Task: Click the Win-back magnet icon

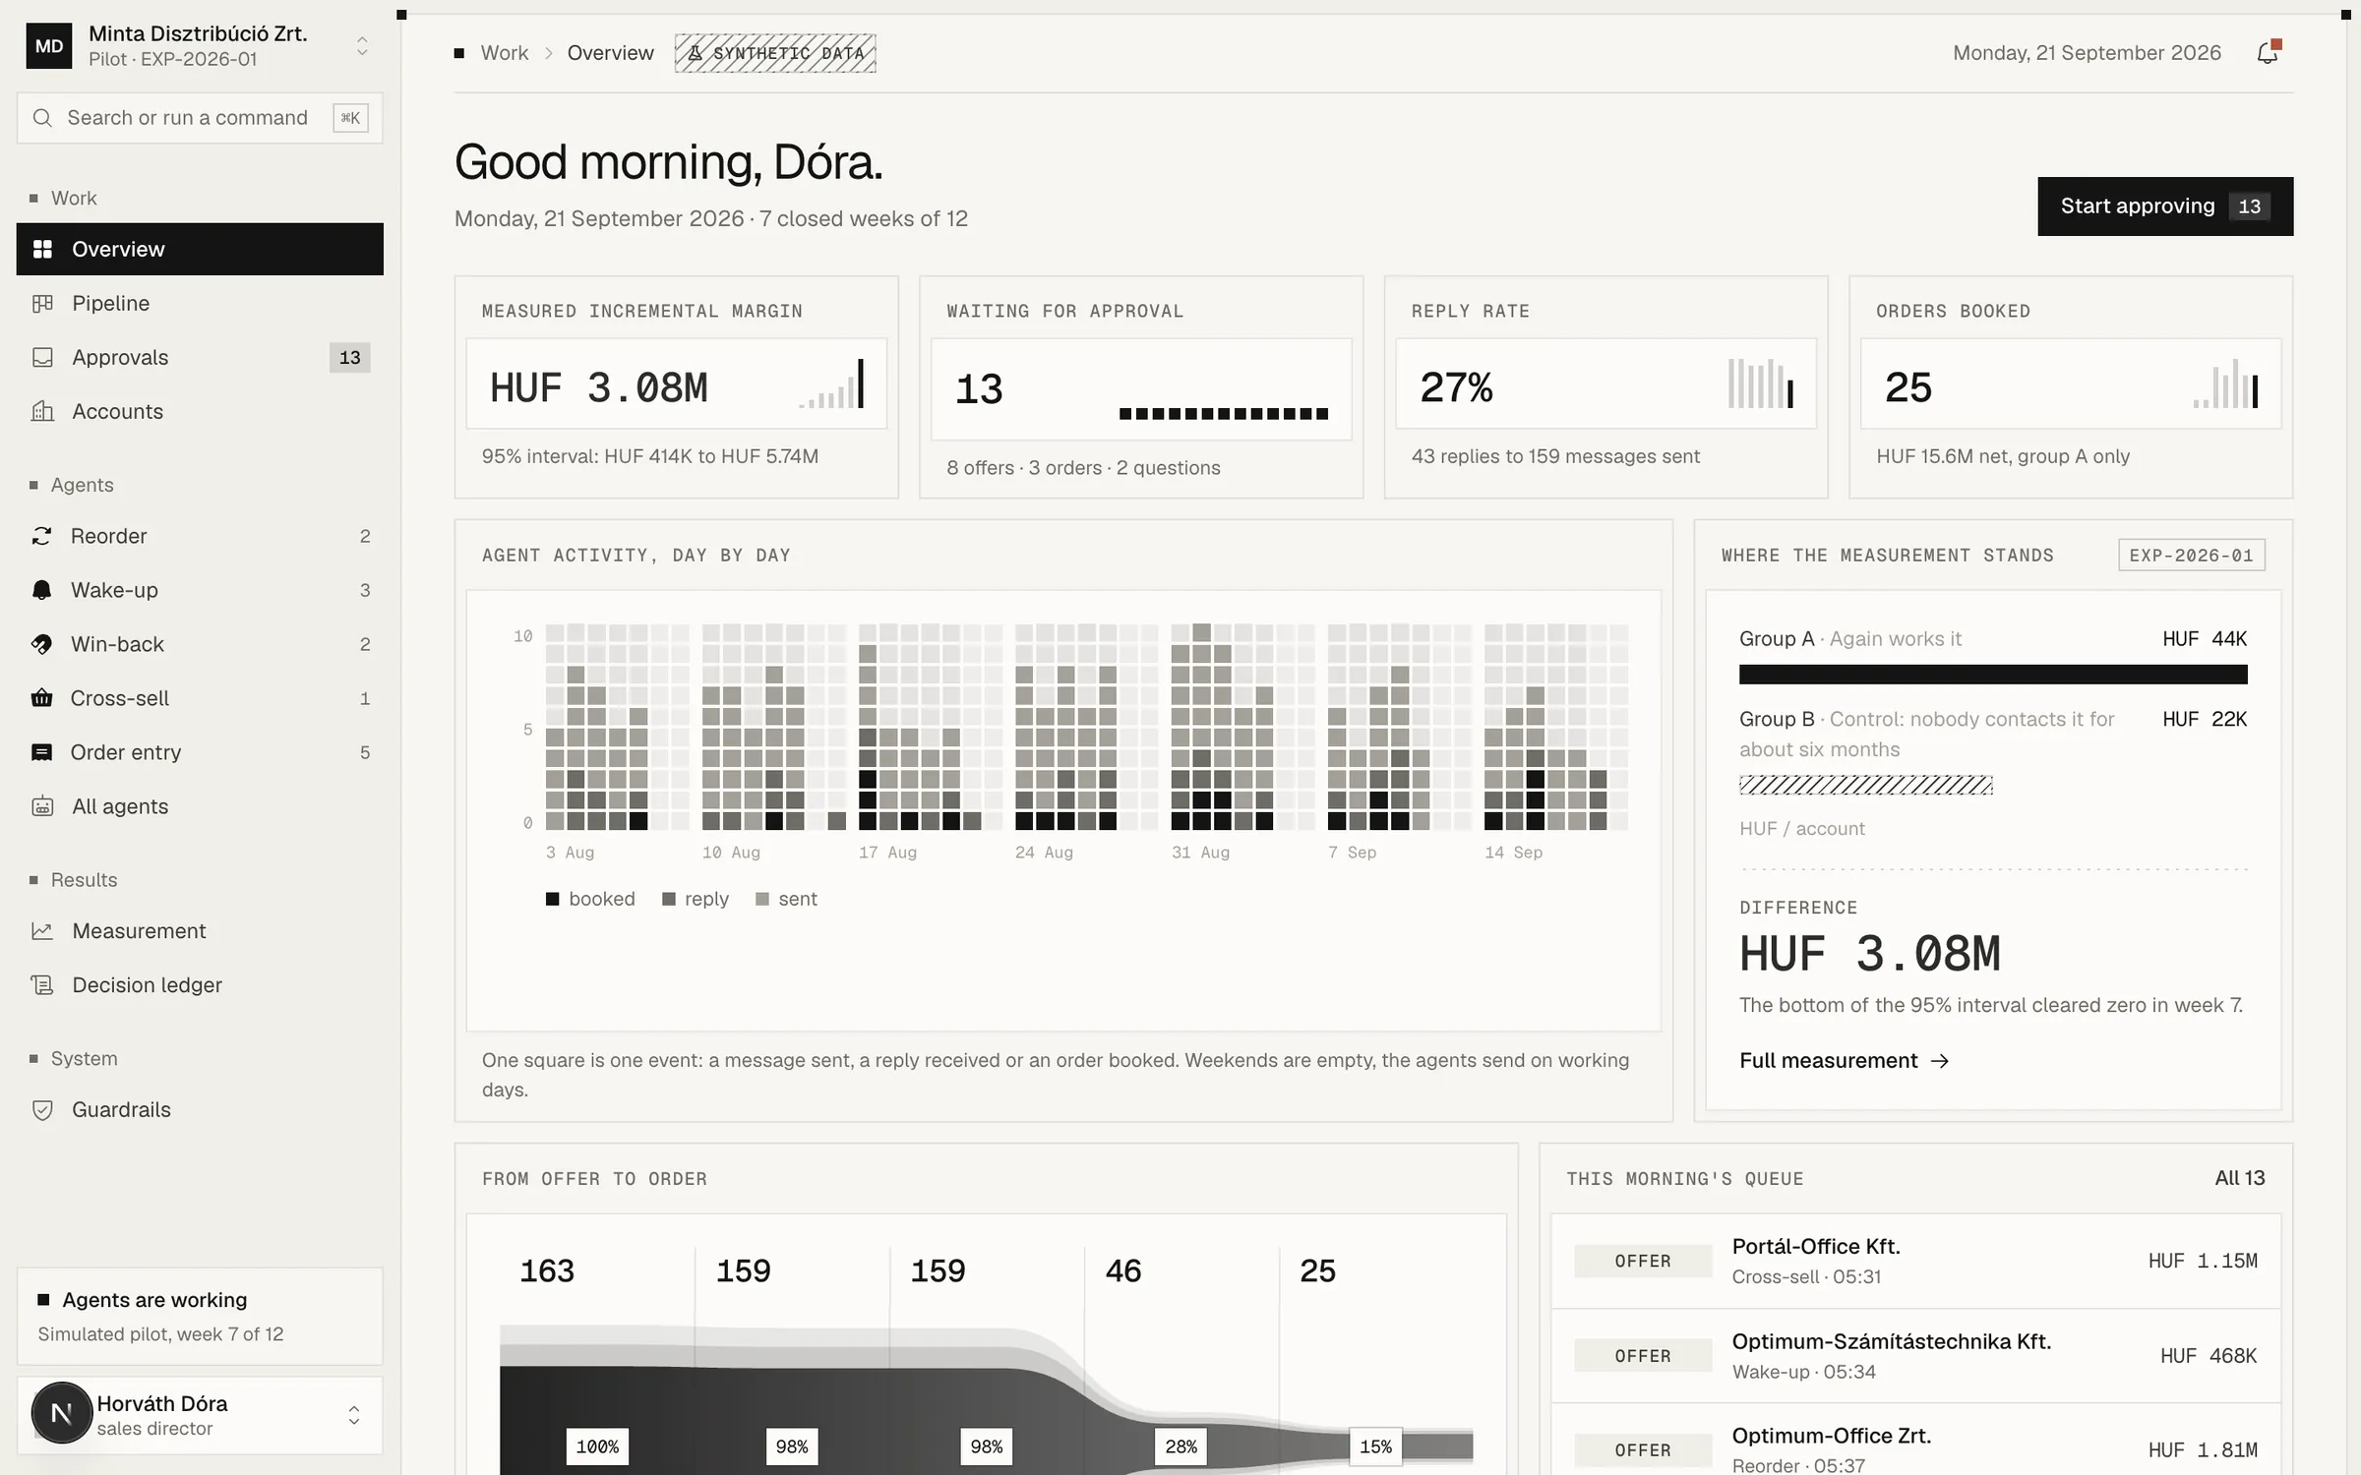Action: [41, 644]
